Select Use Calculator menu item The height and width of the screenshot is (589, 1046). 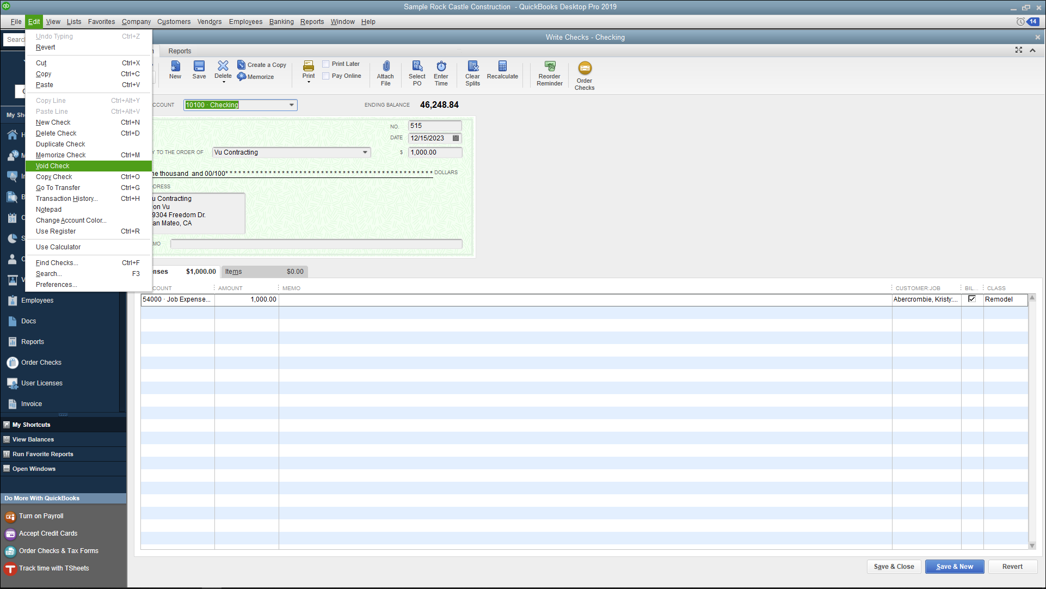point(89,247)
